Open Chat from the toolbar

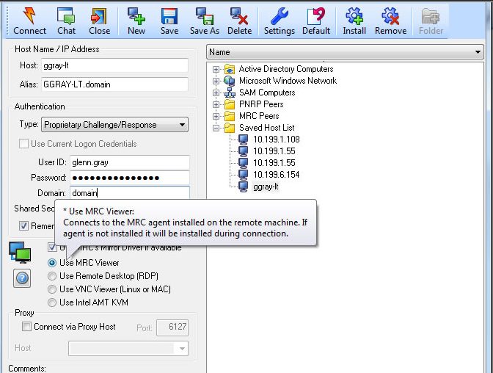click(66, 16)
